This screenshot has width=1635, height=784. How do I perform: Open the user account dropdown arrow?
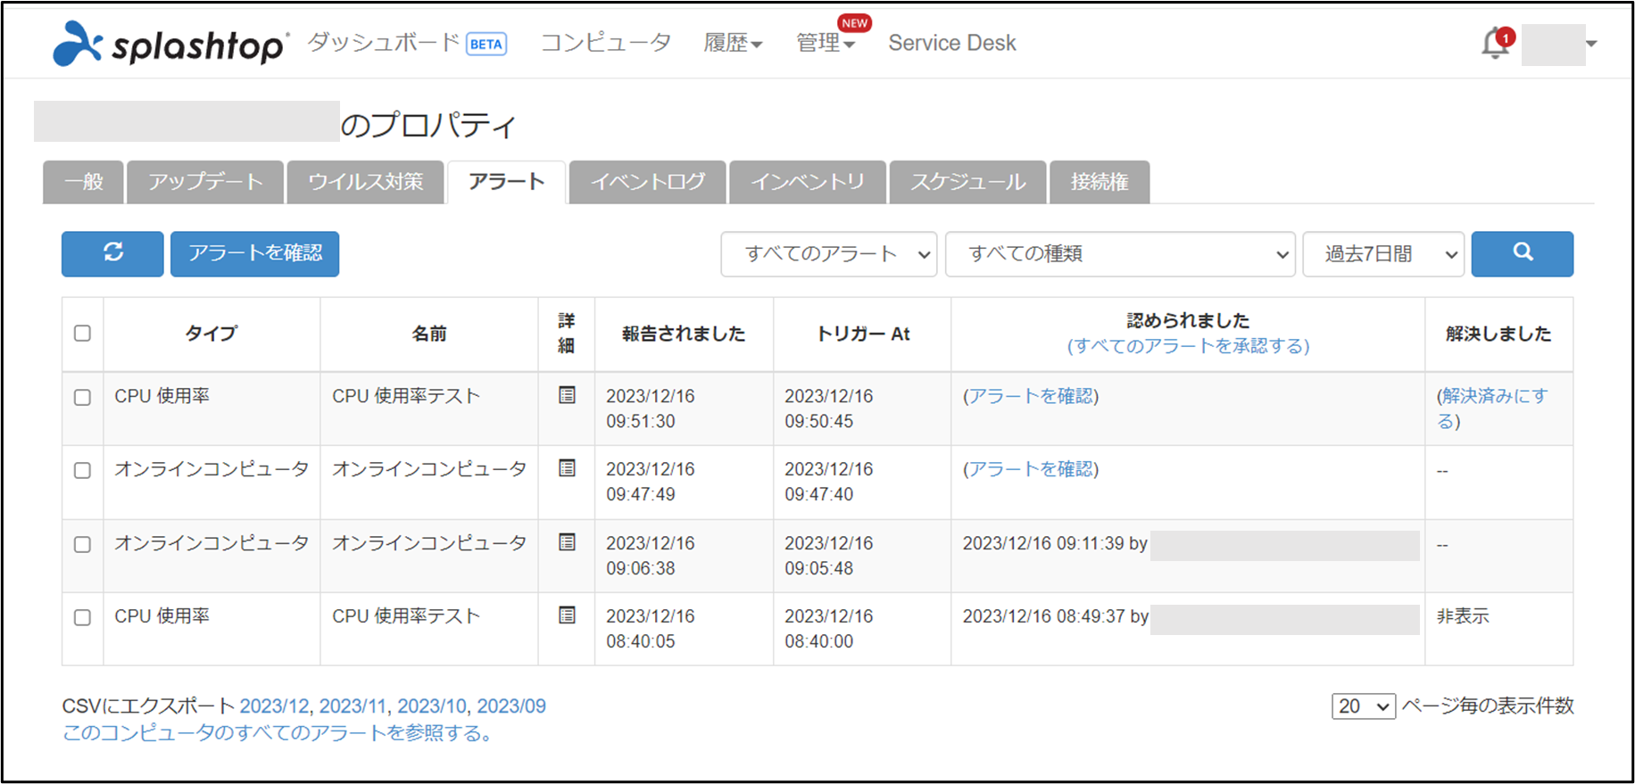coord(1591,43)
